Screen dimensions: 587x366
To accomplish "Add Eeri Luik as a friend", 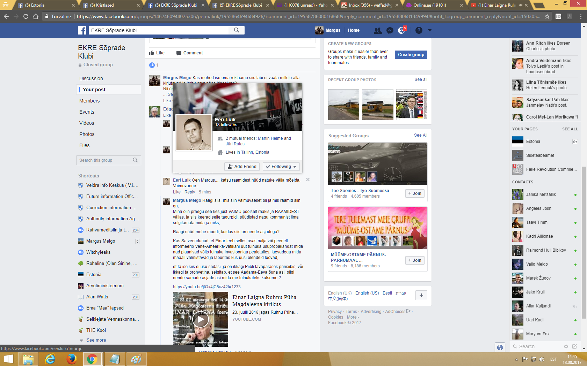I will click(x=242, y=167).
